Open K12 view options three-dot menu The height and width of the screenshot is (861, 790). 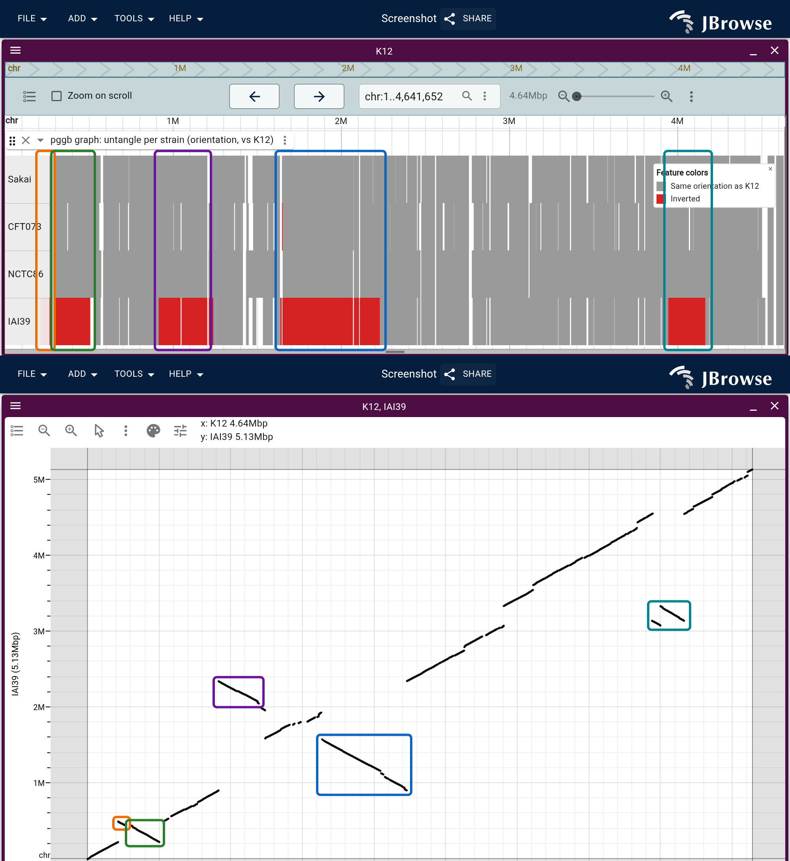click(x=691, y=97)
